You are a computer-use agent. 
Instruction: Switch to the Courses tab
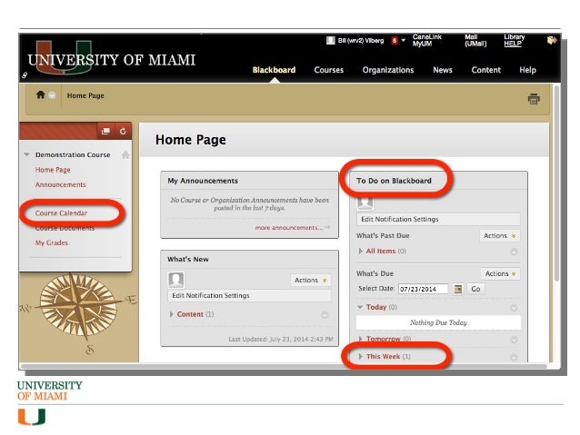[328, 70]
